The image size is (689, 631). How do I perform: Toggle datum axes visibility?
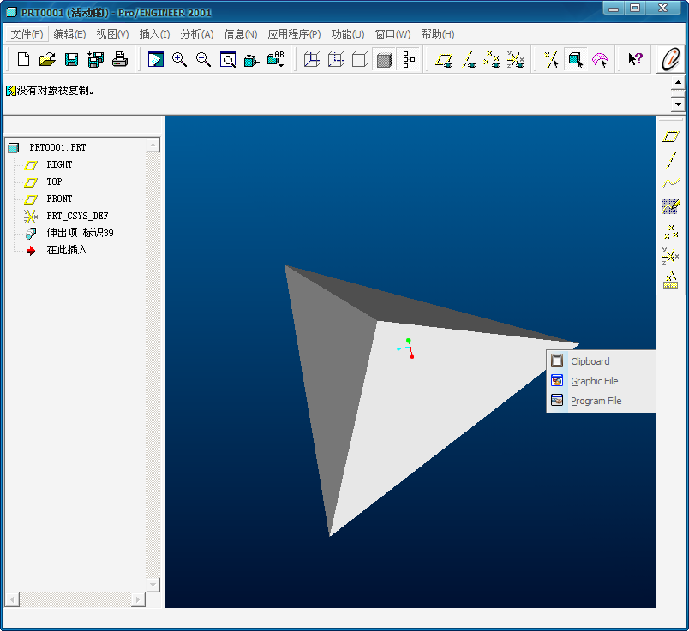(469, 59)
